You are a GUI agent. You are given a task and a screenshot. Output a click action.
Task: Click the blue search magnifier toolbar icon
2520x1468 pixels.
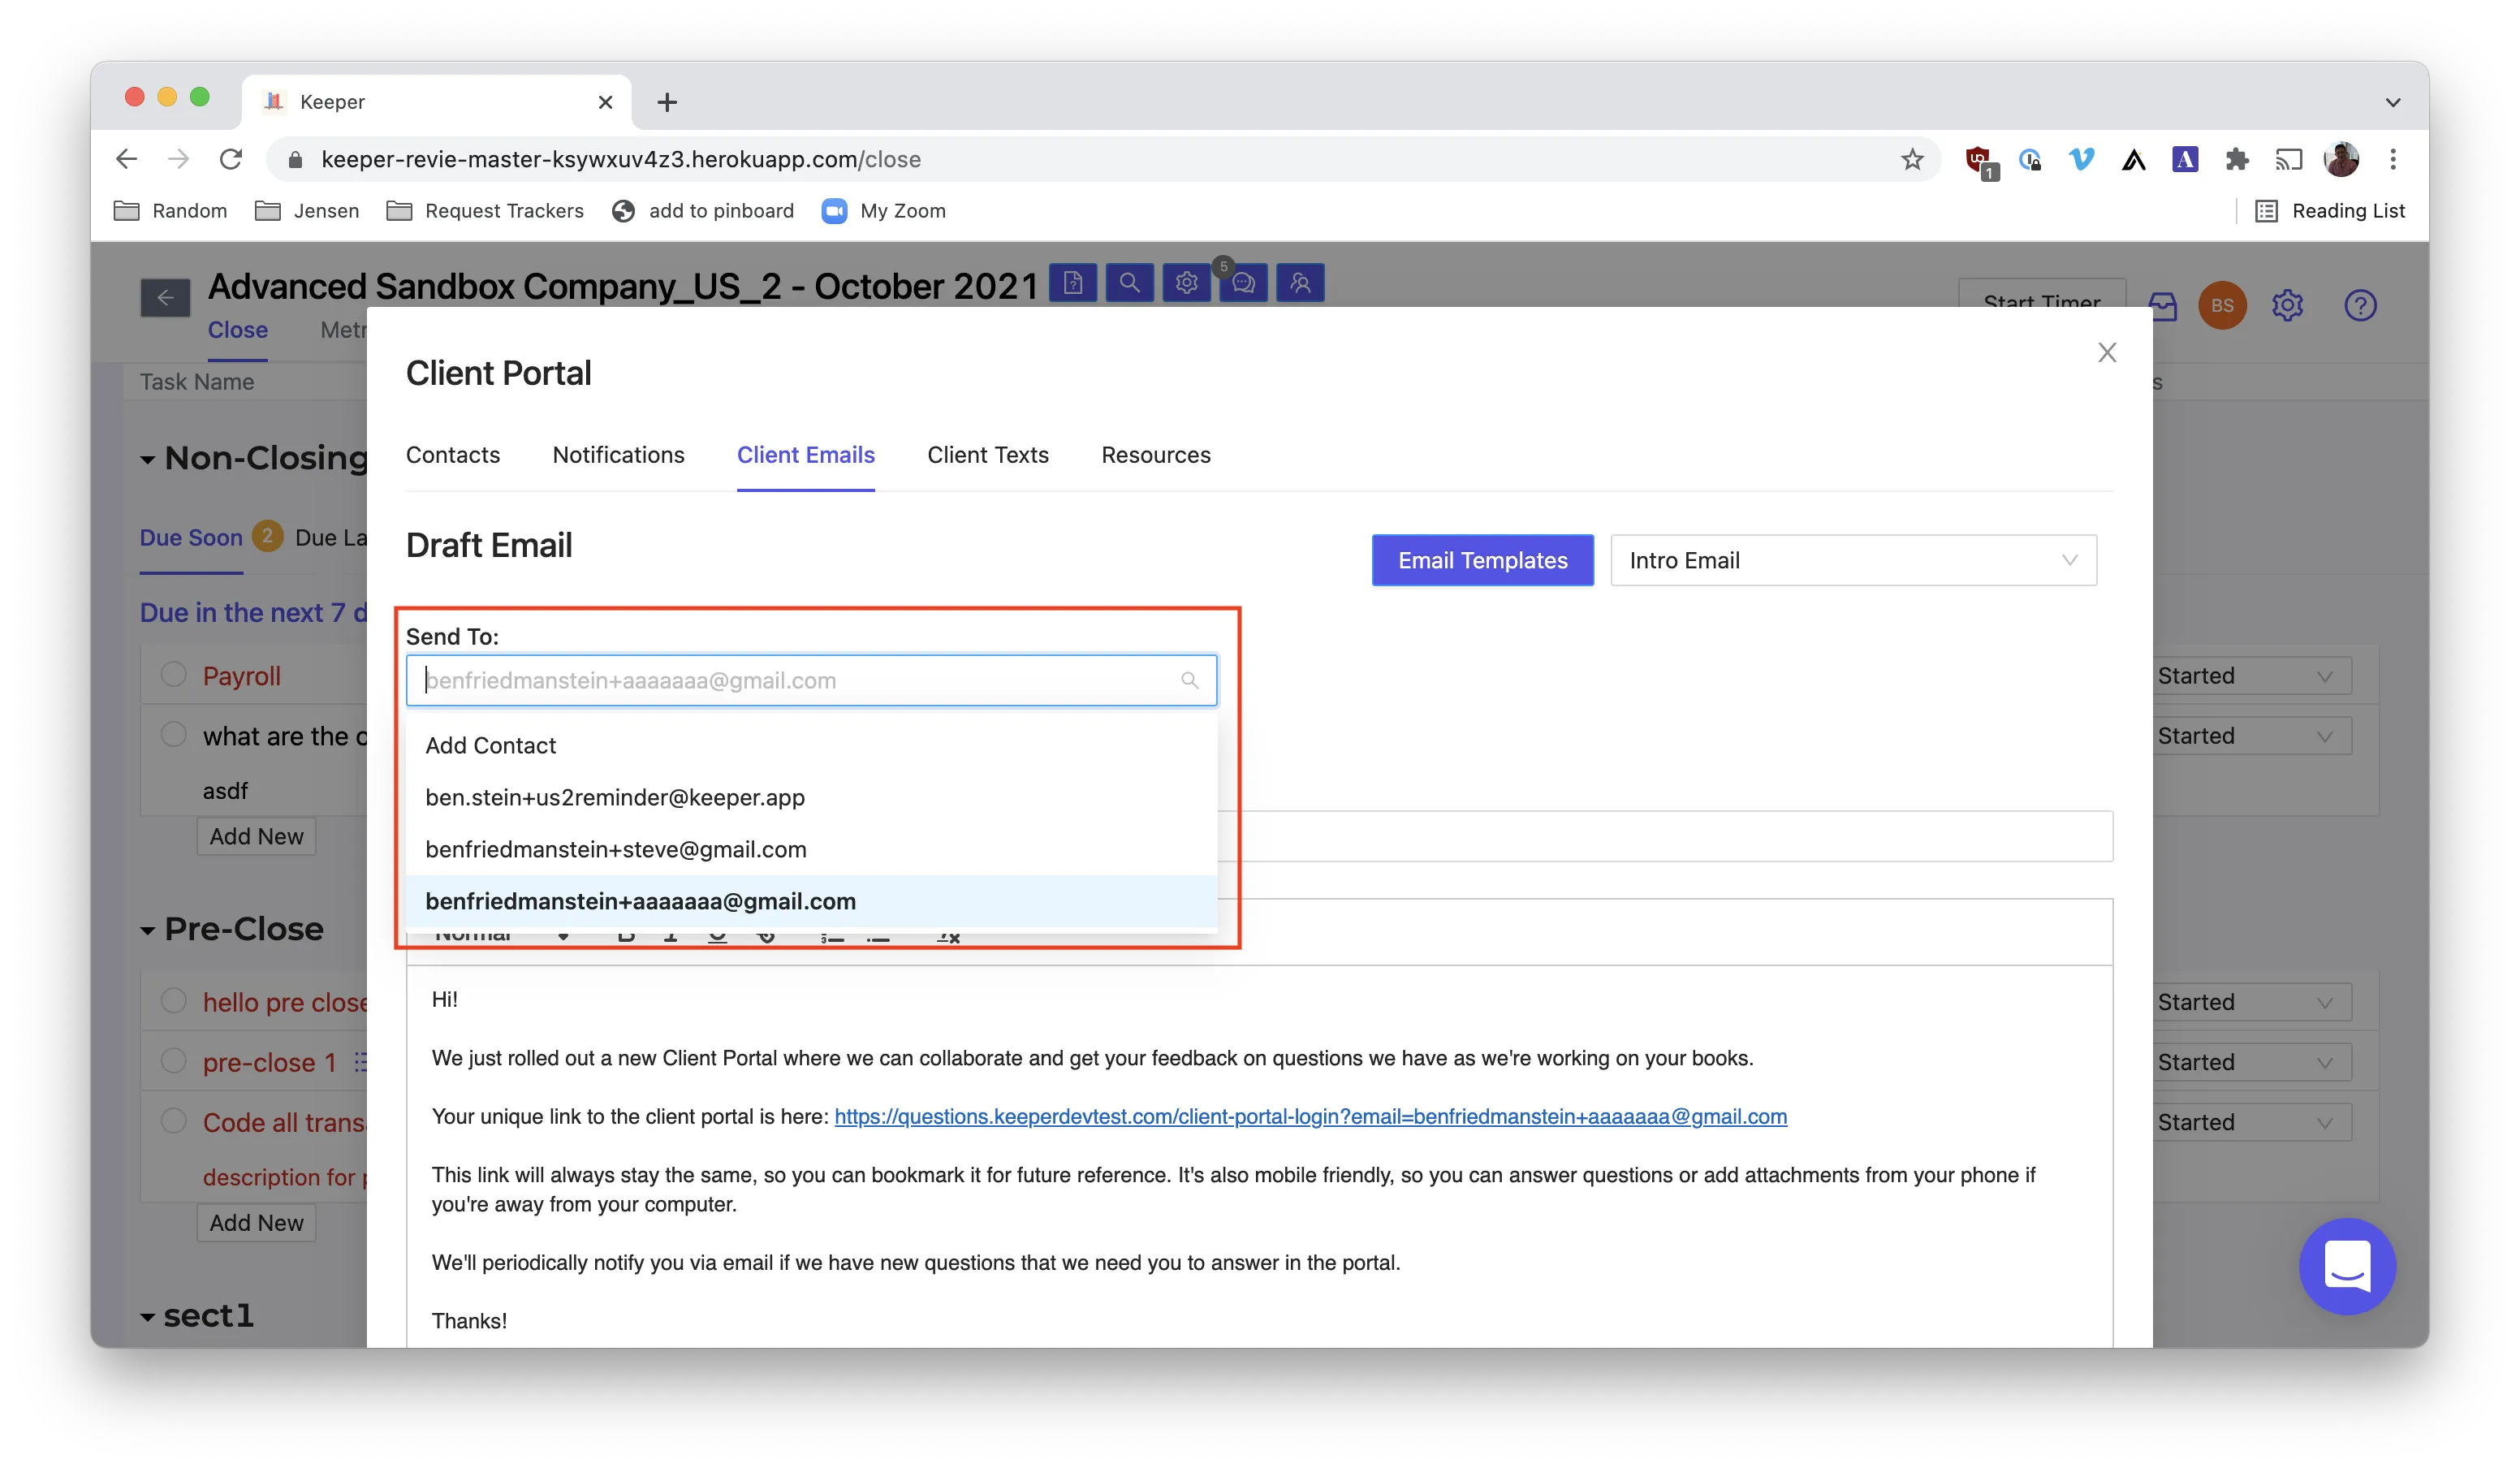coord(1129,283)
